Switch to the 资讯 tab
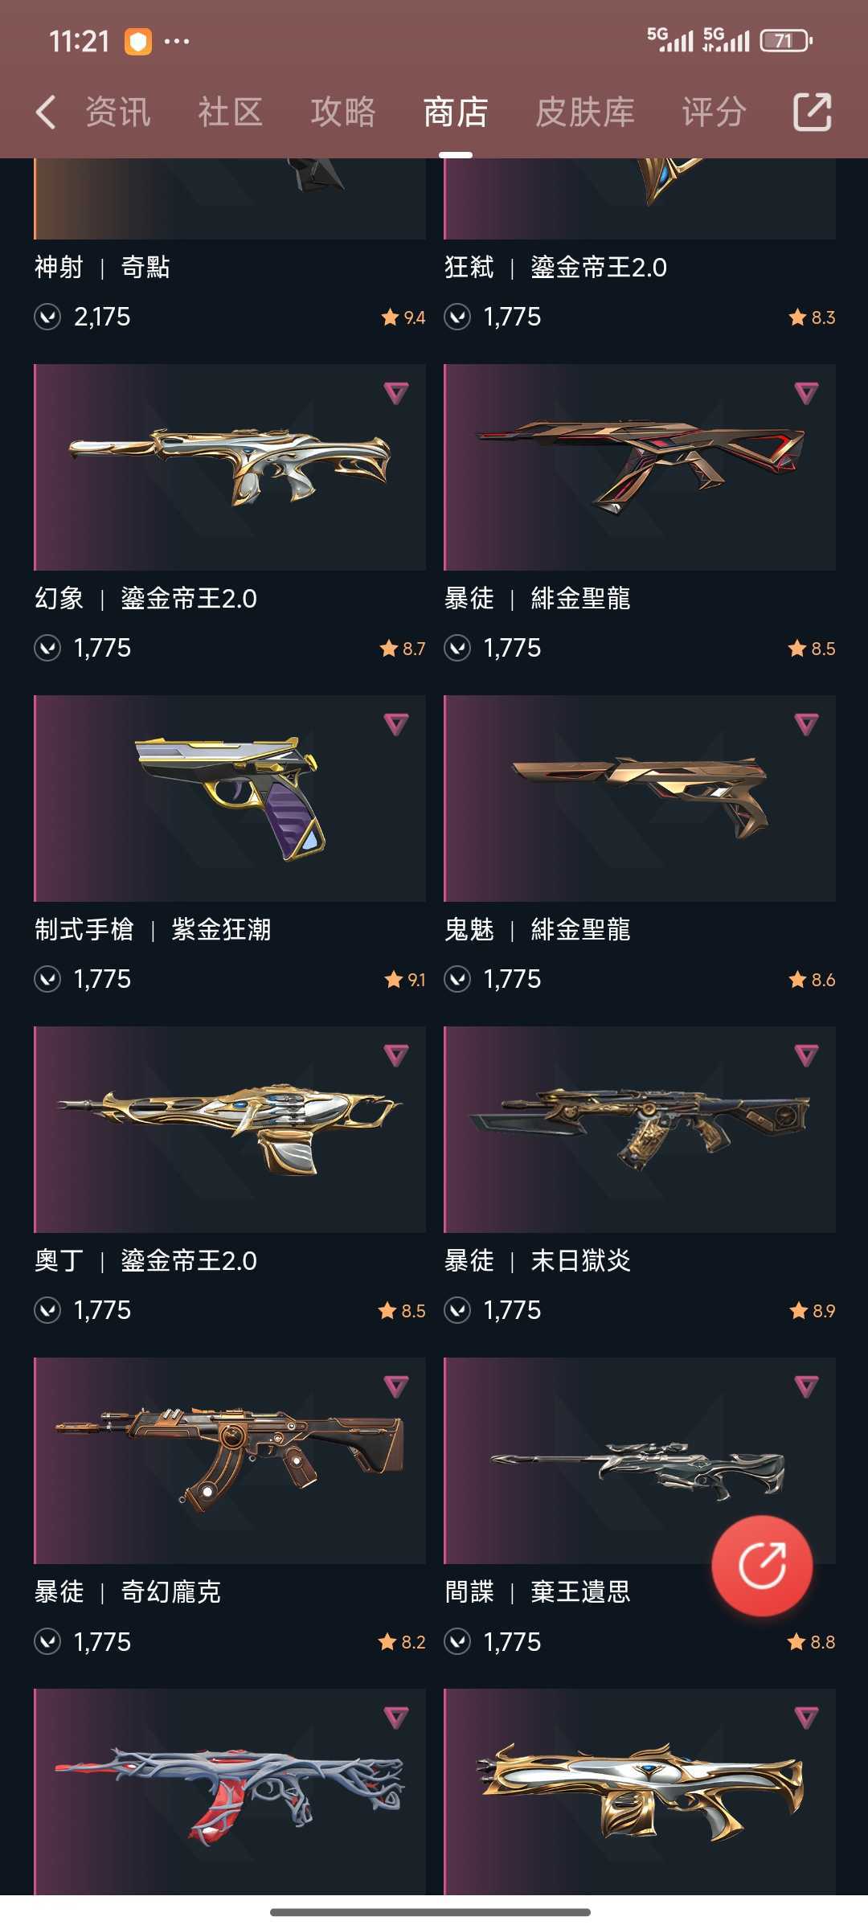This screenshot has height=1929, width=868. click(118, 112)
